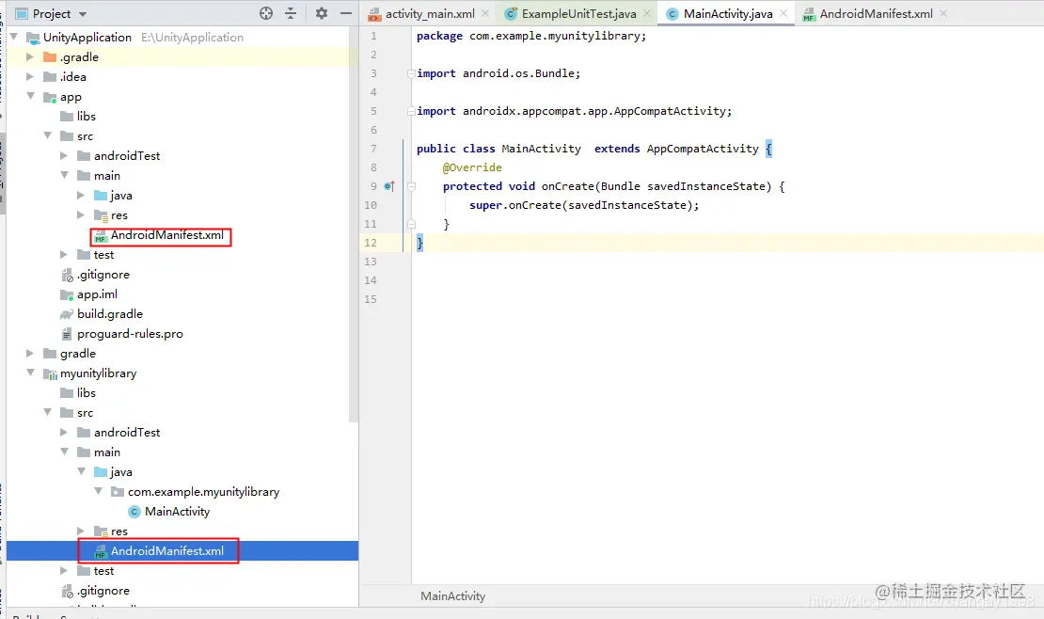Screen dimensions: 1044x619
Task: Fold the import block at line 3
Action: [x=411, y=73]
